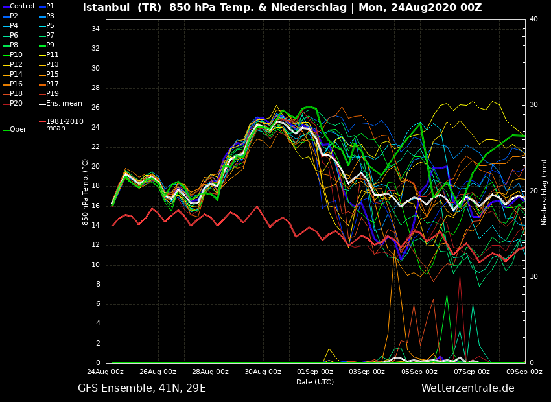Click the chart title with Istanbul
The image size is (551, 402).
point(282,8)
